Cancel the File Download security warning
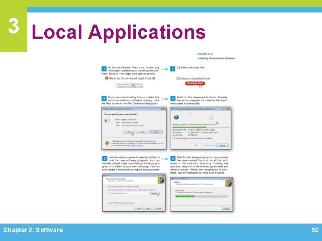Image resolution: width=322 pixels, height=241 pixels. click(156, 132)
